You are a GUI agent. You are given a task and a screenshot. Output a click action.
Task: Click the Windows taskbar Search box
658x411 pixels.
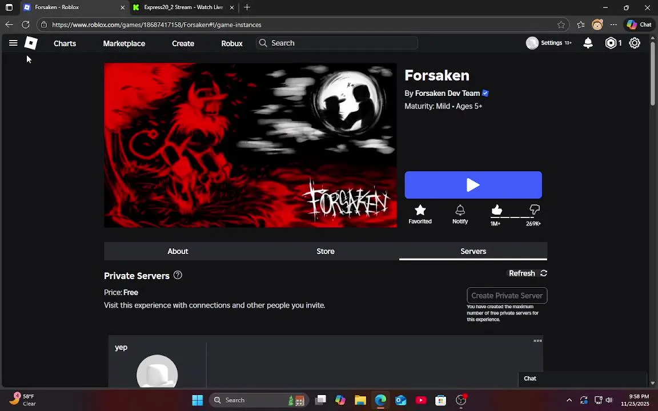(259, 400)
